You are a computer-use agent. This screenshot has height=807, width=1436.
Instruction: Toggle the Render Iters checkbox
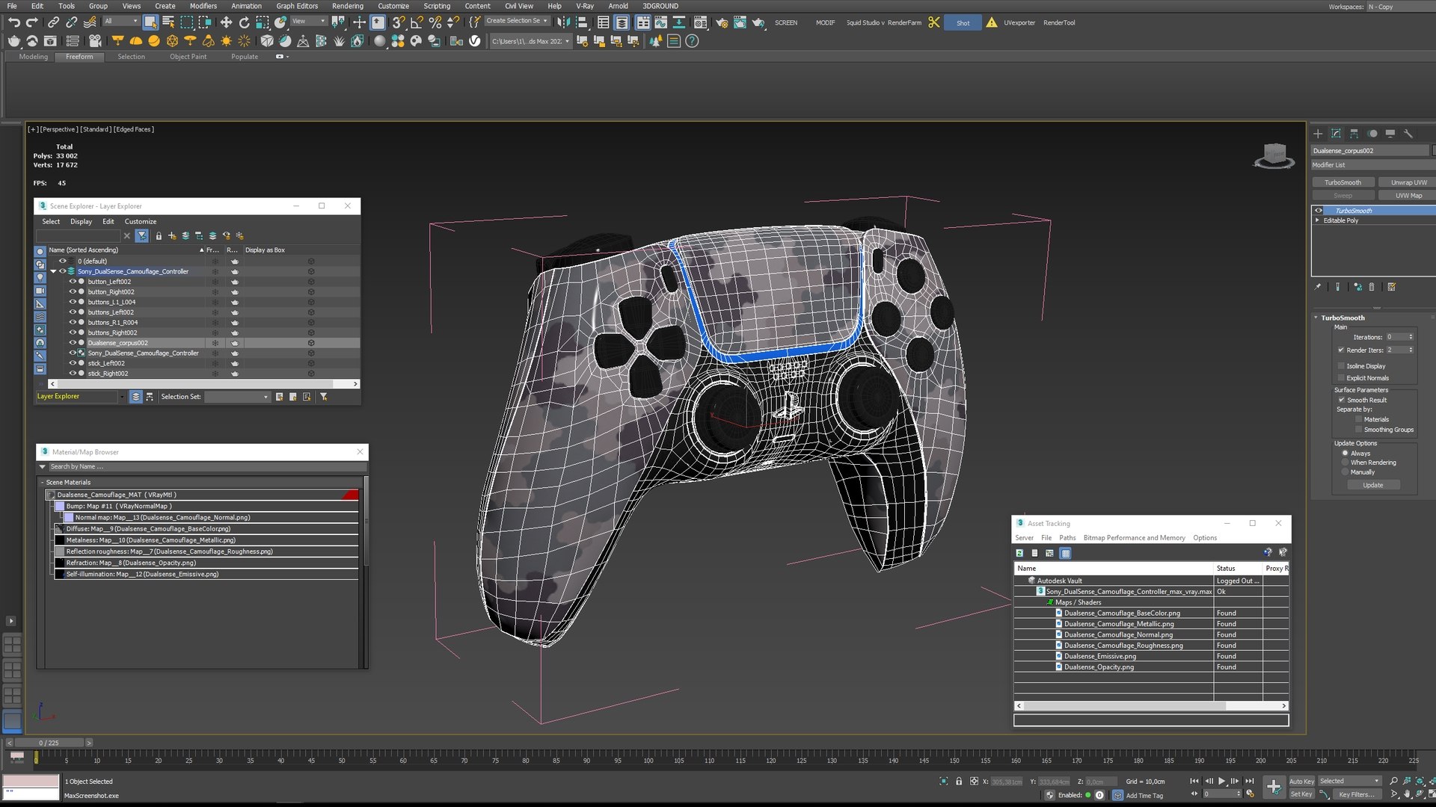1341,350
